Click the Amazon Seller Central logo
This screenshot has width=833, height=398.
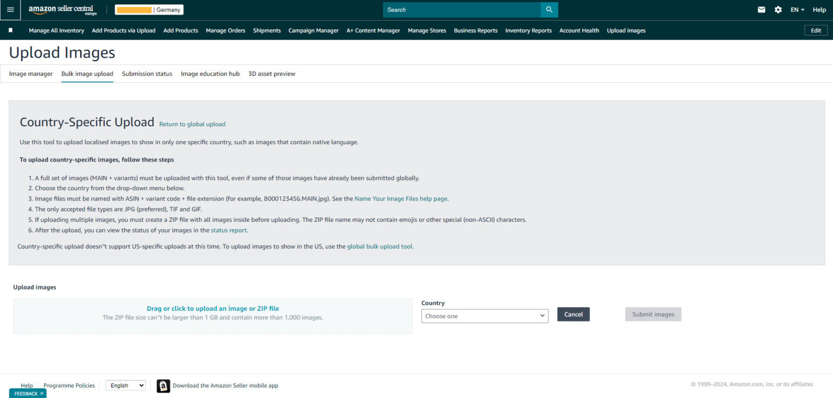pos(62,10)
